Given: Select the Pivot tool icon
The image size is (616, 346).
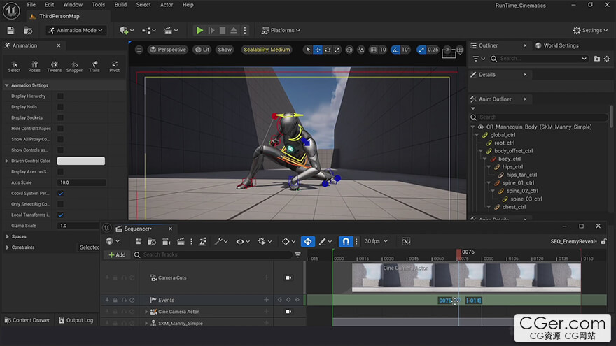Looking at the screenshot, I should click(114, 66).
